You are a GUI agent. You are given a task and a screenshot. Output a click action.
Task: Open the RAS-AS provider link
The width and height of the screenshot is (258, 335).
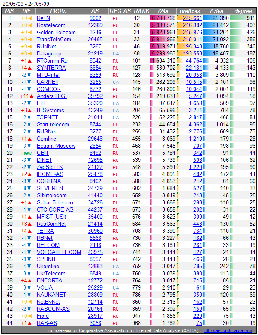click(47, 323)
